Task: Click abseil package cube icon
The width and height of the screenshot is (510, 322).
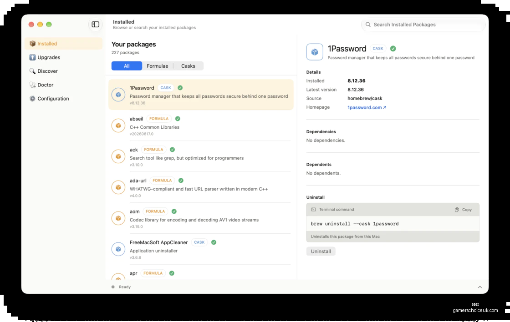Action: tap(118, 126)
